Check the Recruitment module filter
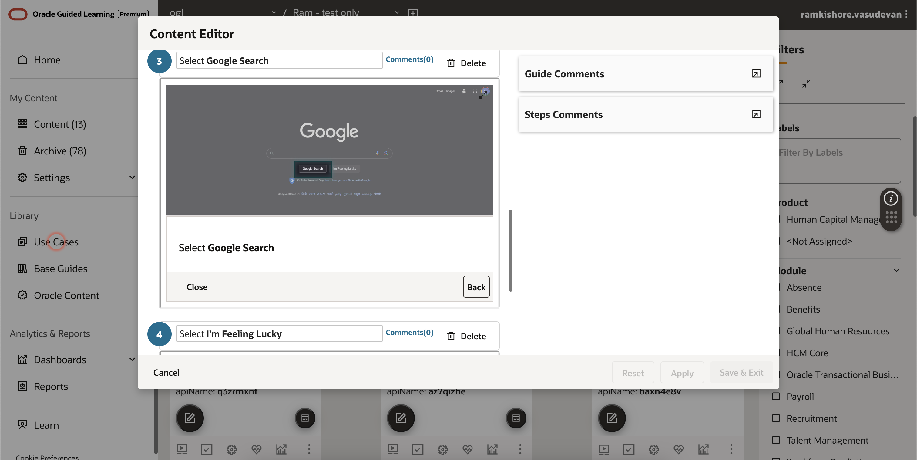The width and height of the screenshot is (917, 460). click(x=776, y=418)
